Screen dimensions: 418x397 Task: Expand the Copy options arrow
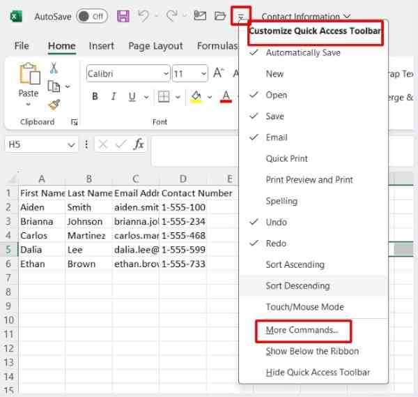(68, 87)
